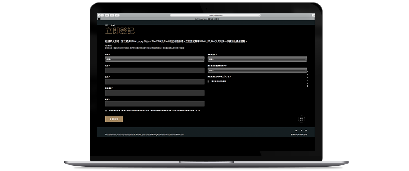Click the icon at the tab bar's left end
The height and width of the screenshot is (171, 409).
(99, 19)
